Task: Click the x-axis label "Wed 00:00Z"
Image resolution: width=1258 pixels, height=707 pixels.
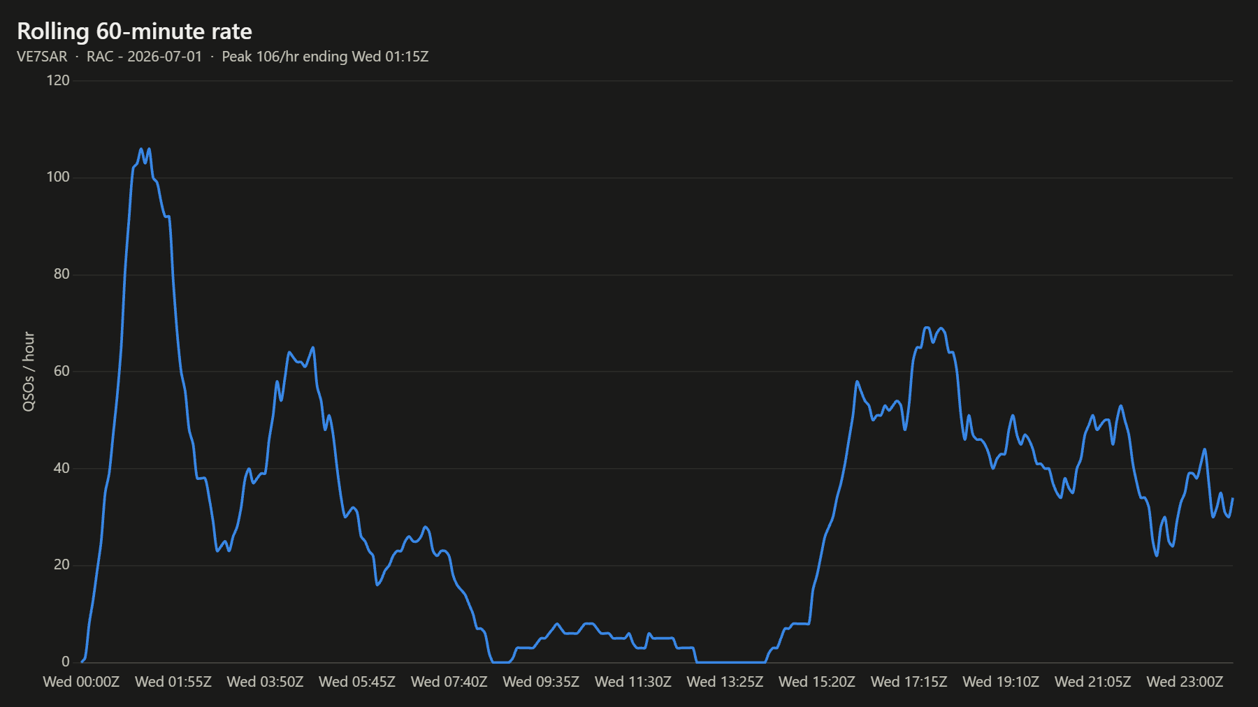Action: (x=81, y=682)
